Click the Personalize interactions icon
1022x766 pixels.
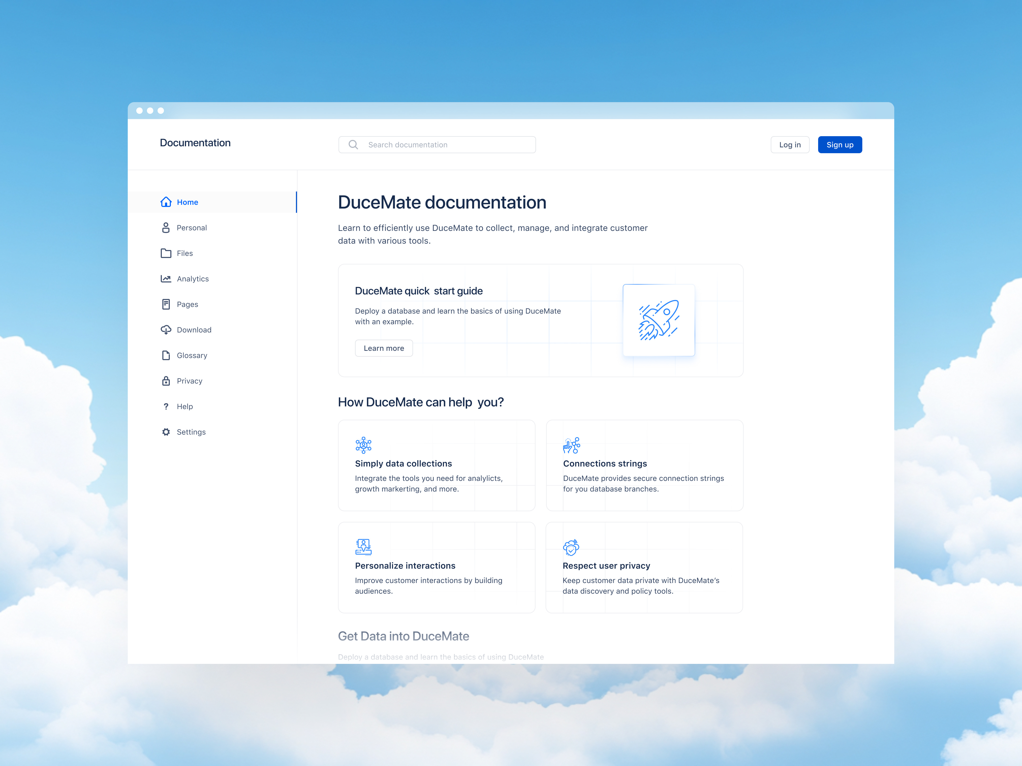(364, 547)
